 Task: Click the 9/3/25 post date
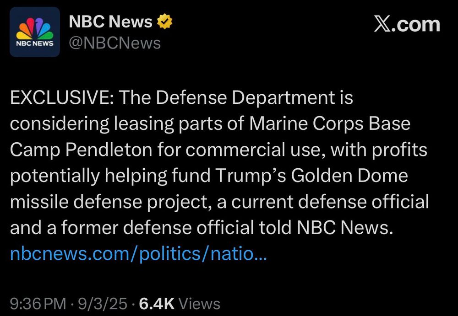103,304
